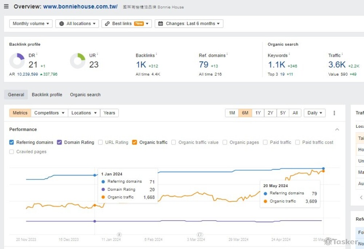Toggle the Organic traffic checkbox off
This screenshot has height=249, width=364.
(x=135, y=142)
